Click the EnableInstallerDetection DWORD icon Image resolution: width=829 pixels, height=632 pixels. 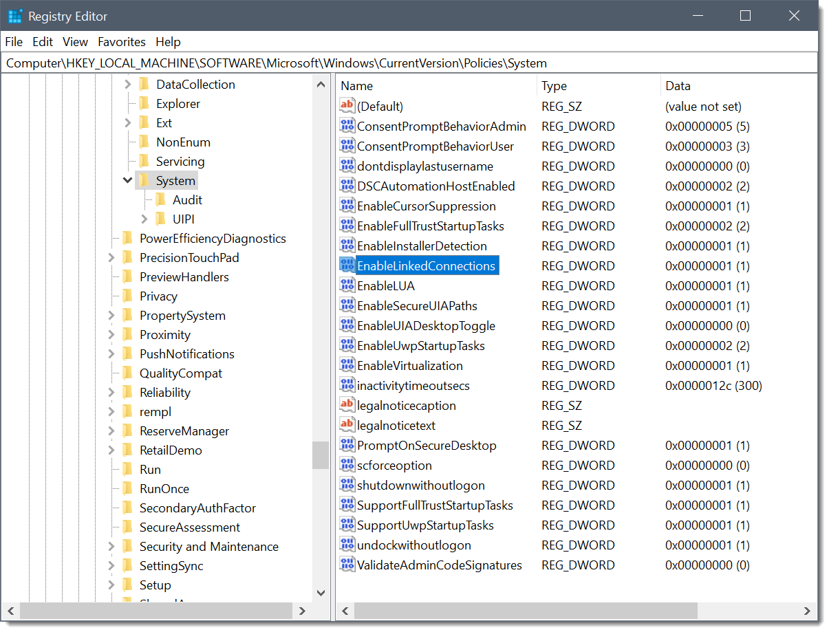[x=347, y=246]
